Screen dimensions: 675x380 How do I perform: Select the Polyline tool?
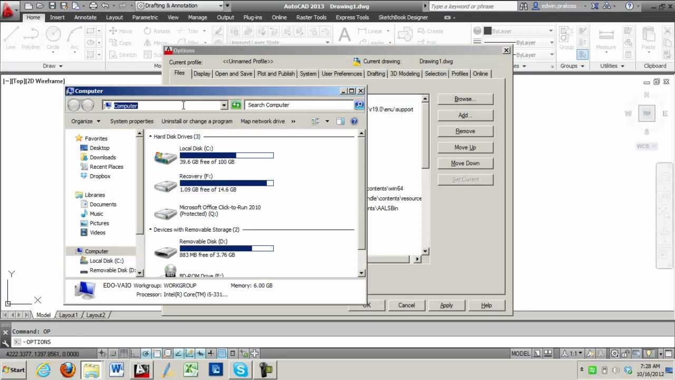click(x=31, y=37)
